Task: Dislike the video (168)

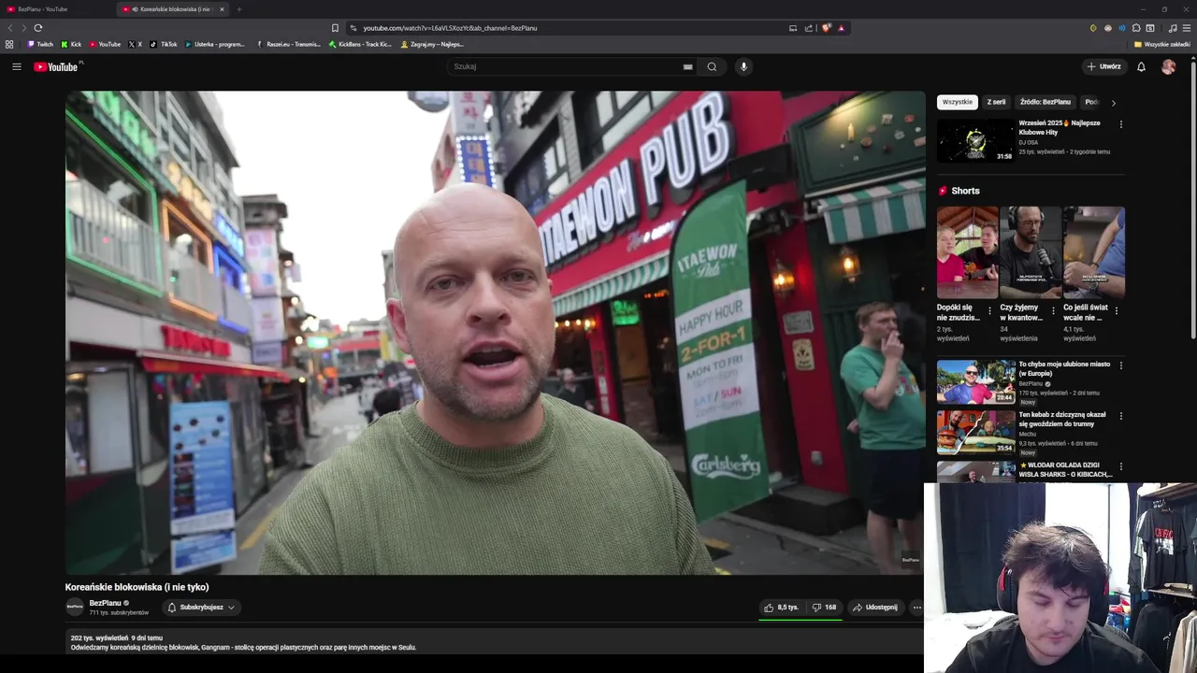Action: pyautogui.click(x=824, y=608)
